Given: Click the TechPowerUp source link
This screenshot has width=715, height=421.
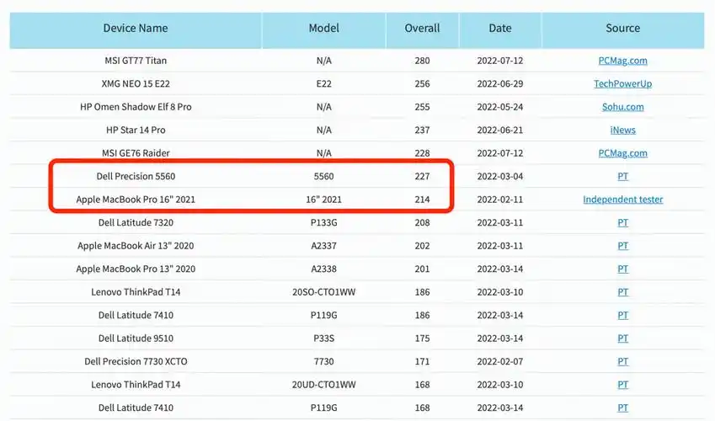Looking at the screenshot, I should tap(622, 84).
